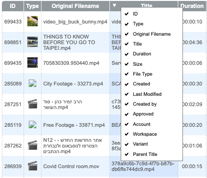The width and height of the screenshot is (207, 178).
Task: Click image placeholder icon for City Footage row
Action: pyautogui.click(x=33, y=83)
